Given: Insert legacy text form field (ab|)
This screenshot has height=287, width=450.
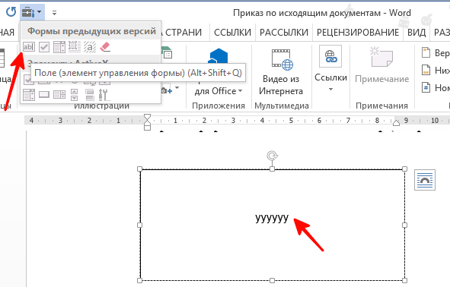Looking at the screenshot, I should (x=29, y=46).
